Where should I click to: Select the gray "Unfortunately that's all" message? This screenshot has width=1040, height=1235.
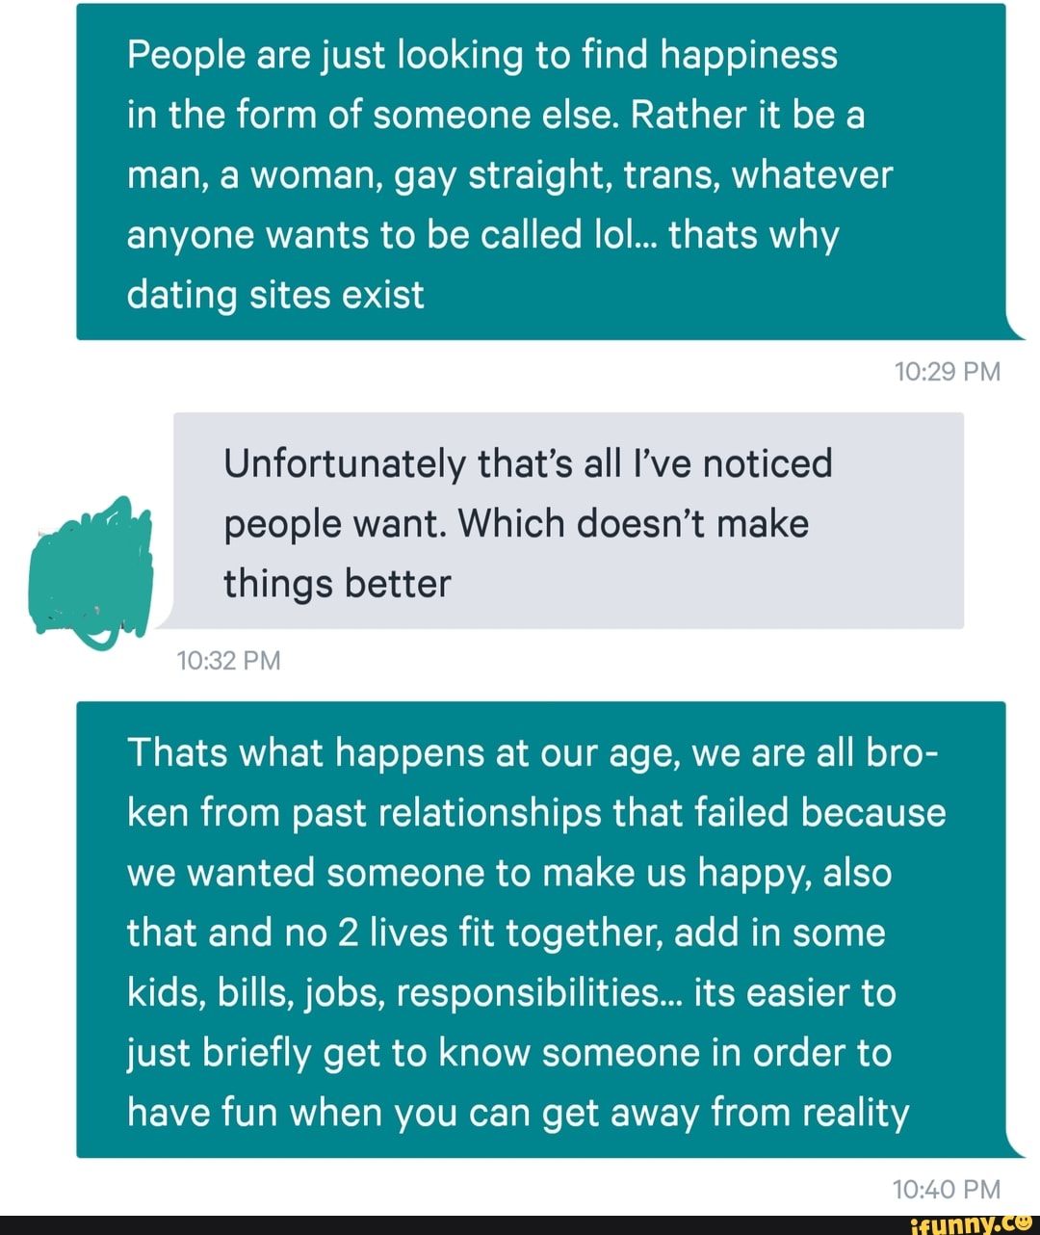pos(568,520)
